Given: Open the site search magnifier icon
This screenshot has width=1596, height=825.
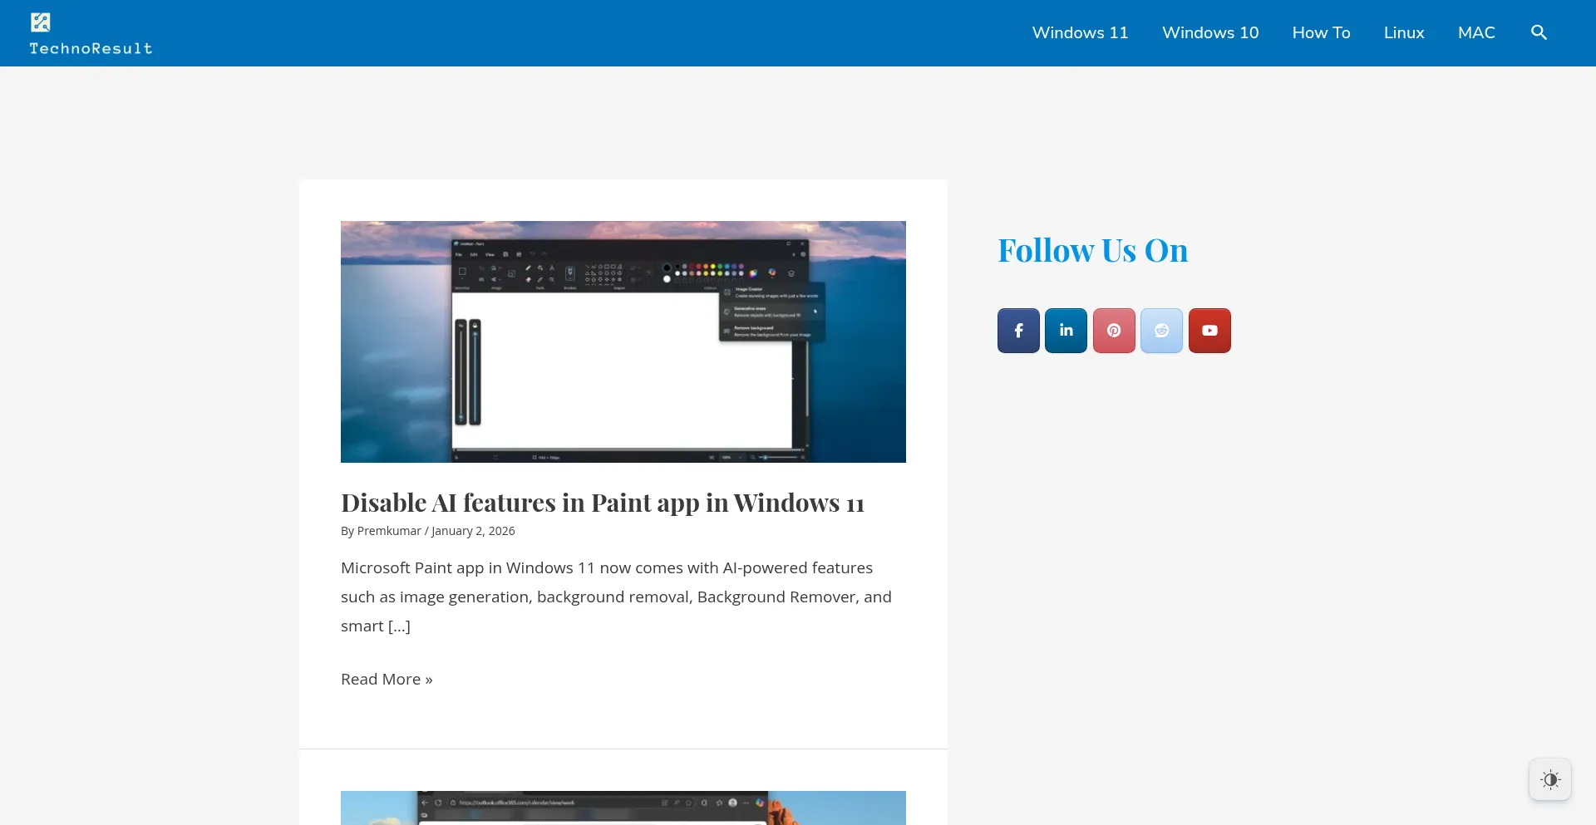Looking at the screenshot, I should pyautogui.click(x=1539, y=32).
